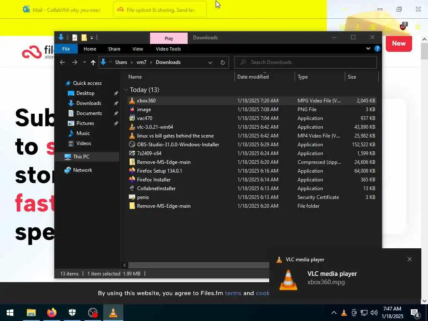Select the Remove-MS-Edge-main File folder icon
The image size is (428, 321).
(132, 206)
